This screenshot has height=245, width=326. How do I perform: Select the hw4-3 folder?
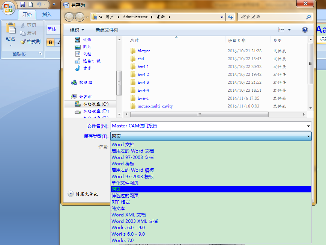click(143, 83)
